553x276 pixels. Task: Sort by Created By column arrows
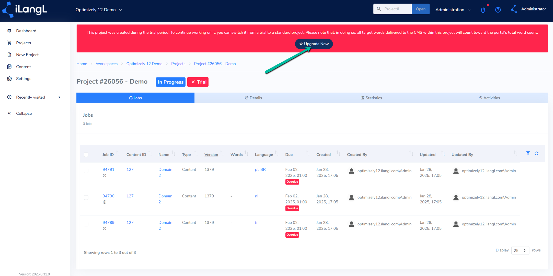coord(411,153)
